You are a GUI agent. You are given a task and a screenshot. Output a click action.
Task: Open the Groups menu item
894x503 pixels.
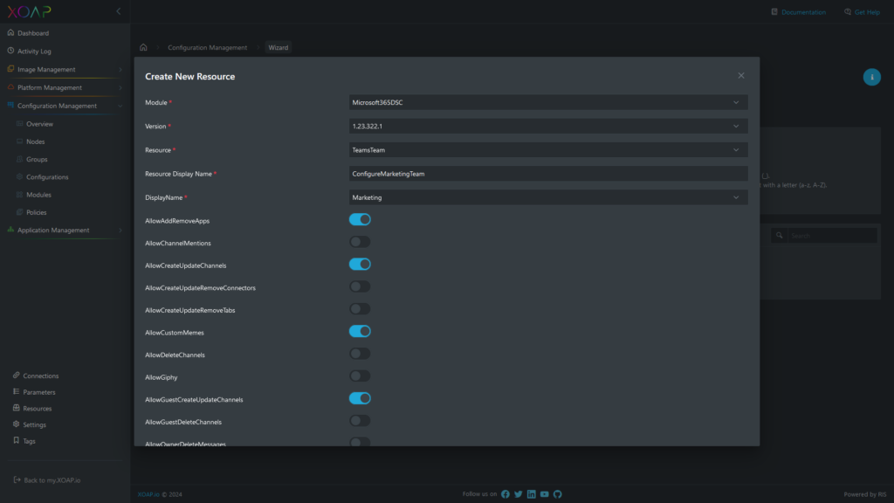37,159
